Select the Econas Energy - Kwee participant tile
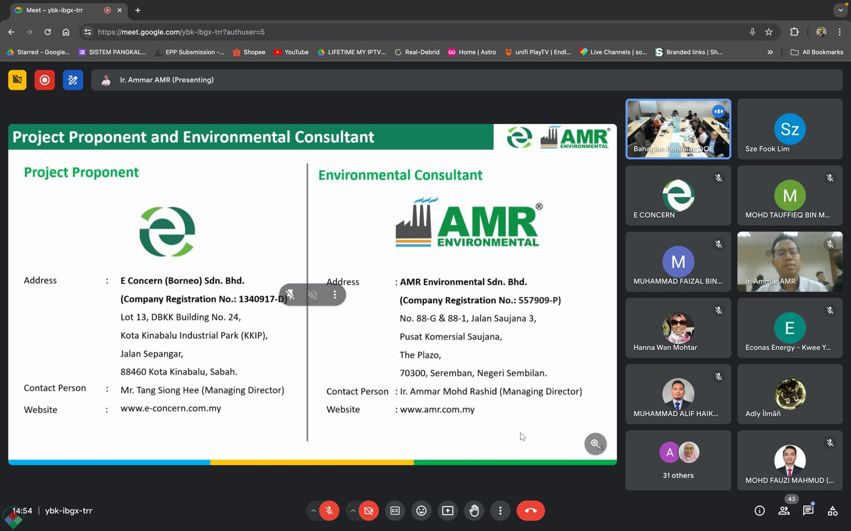Viewport: 851px width, 531px height. click(790, 328)
